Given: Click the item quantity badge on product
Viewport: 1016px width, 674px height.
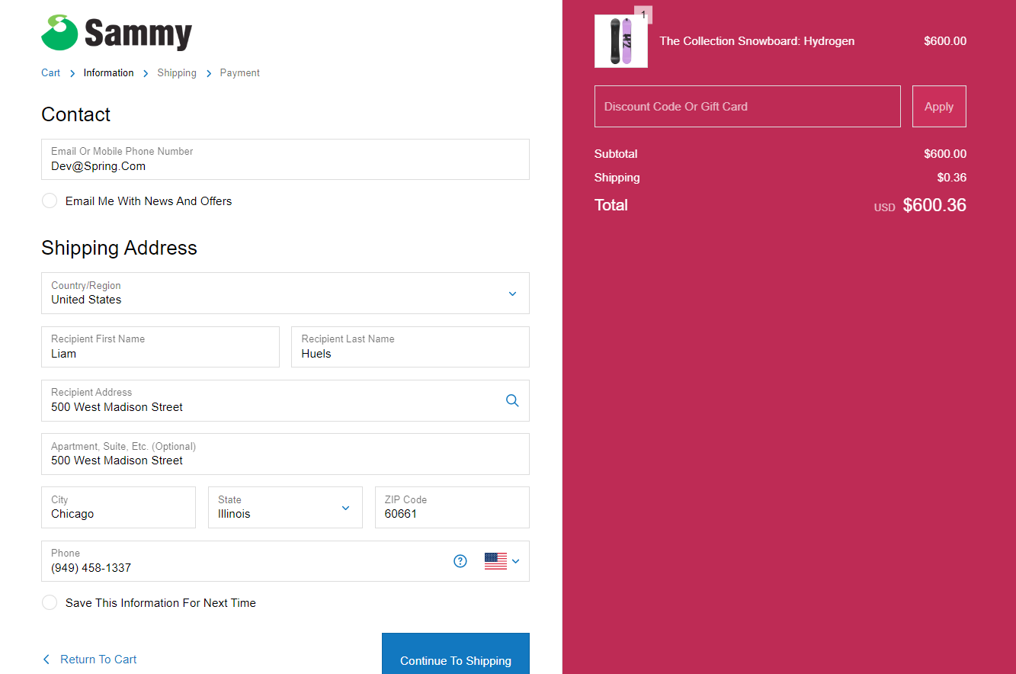Looking at the screenshot, I should pos(643,14).
